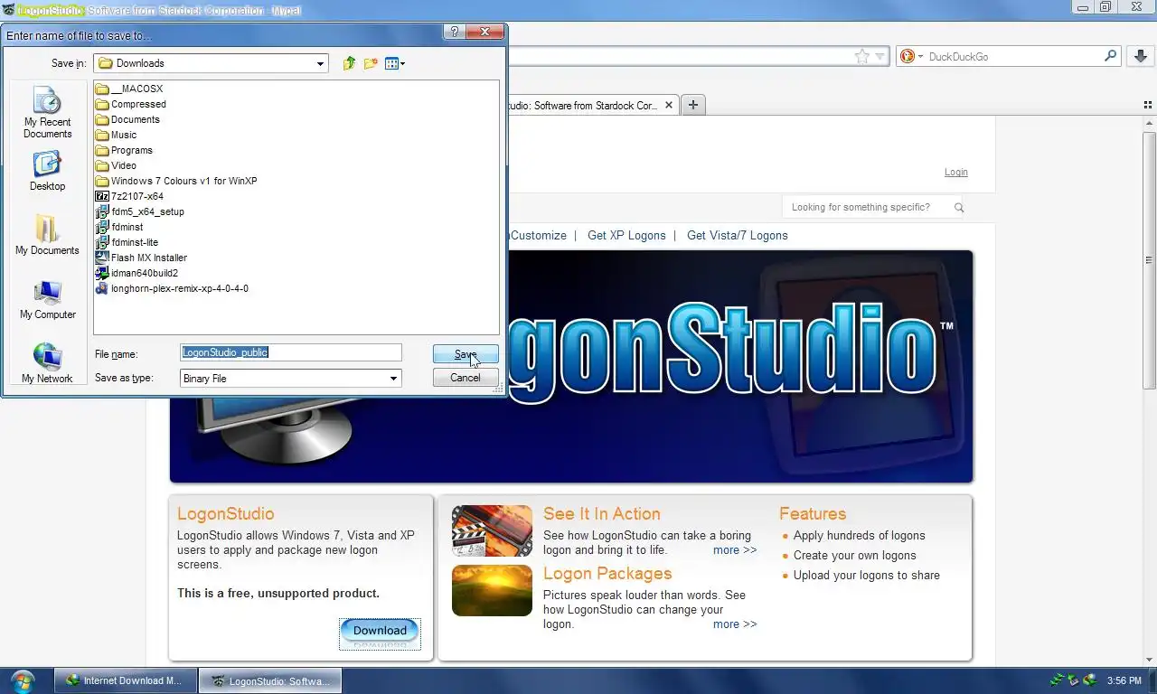This screenshot has height=694, width=1157.
Task: Select the fdminst-lite file
Action: pos(127,242)
